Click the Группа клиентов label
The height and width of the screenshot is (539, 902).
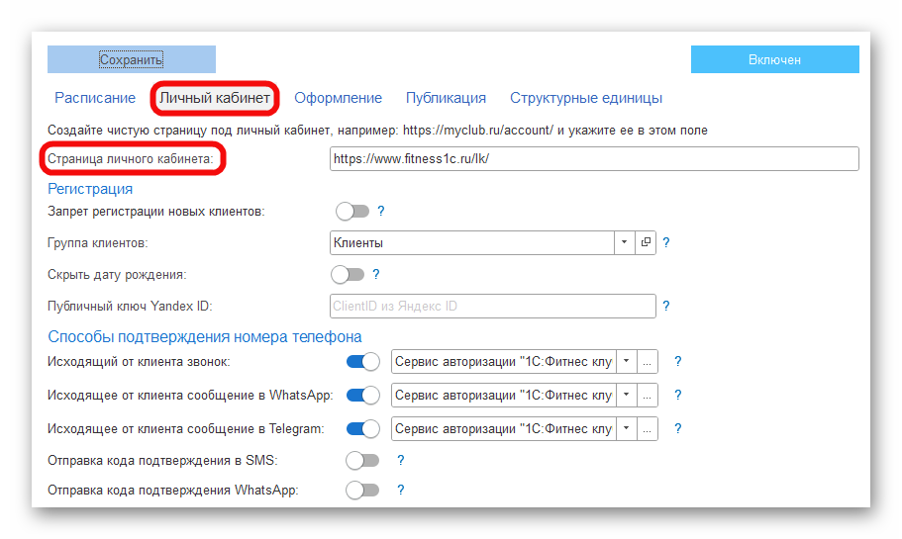coord(97,243)
